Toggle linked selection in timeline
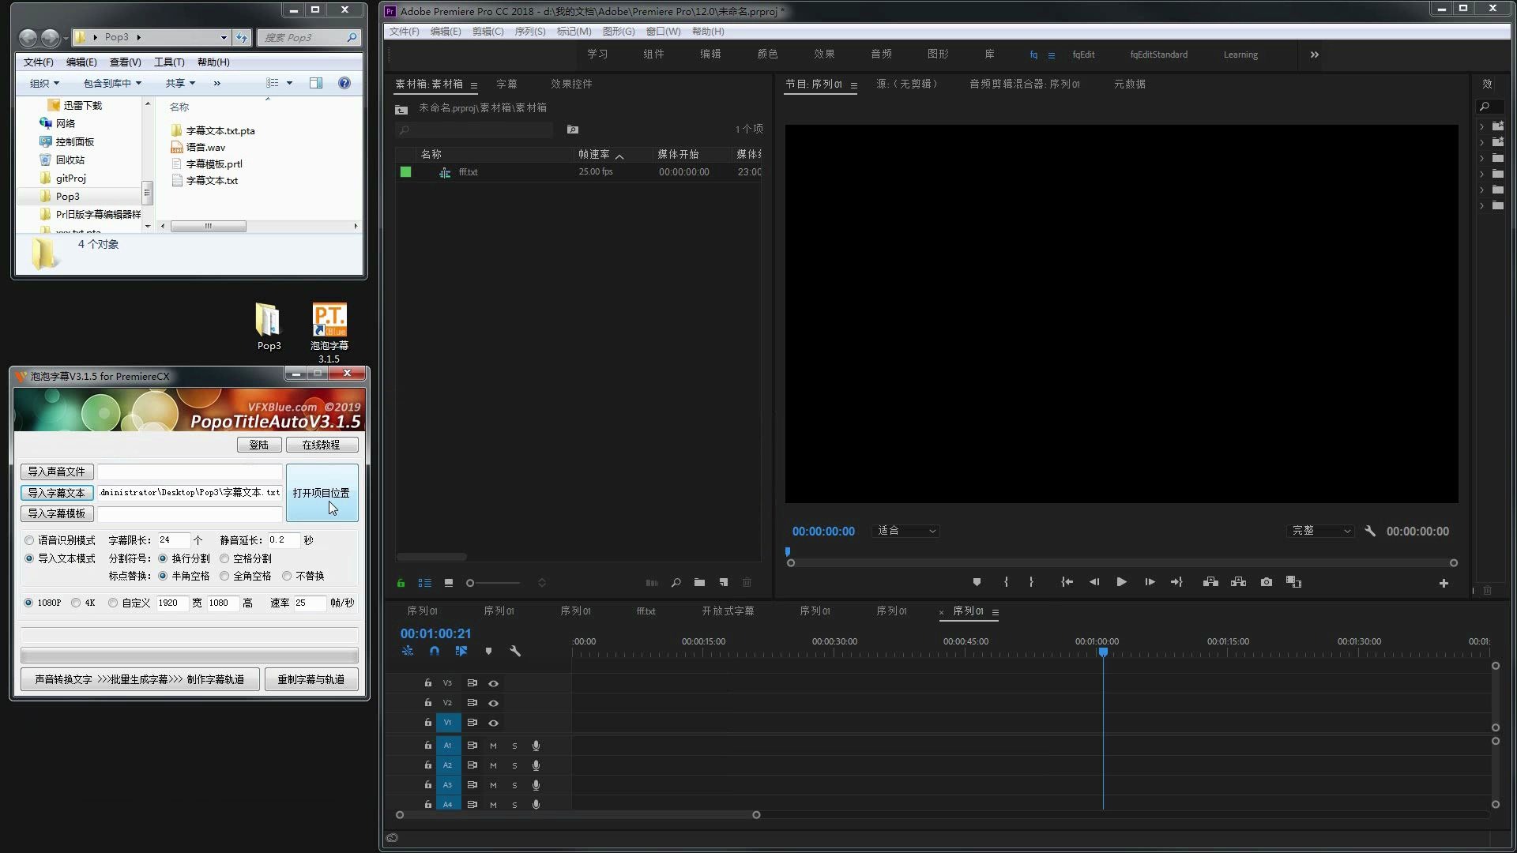Screen dimensions: 1517x853 [461, 651]
